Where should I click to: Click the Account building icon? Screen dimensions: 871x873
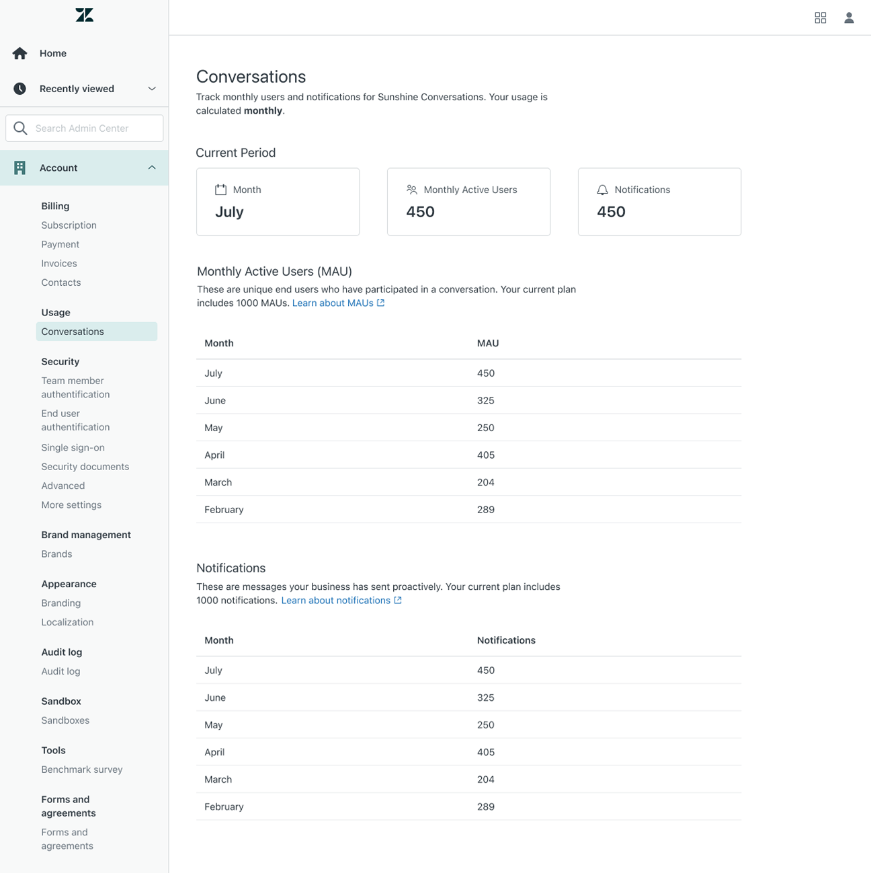(20, 168)
